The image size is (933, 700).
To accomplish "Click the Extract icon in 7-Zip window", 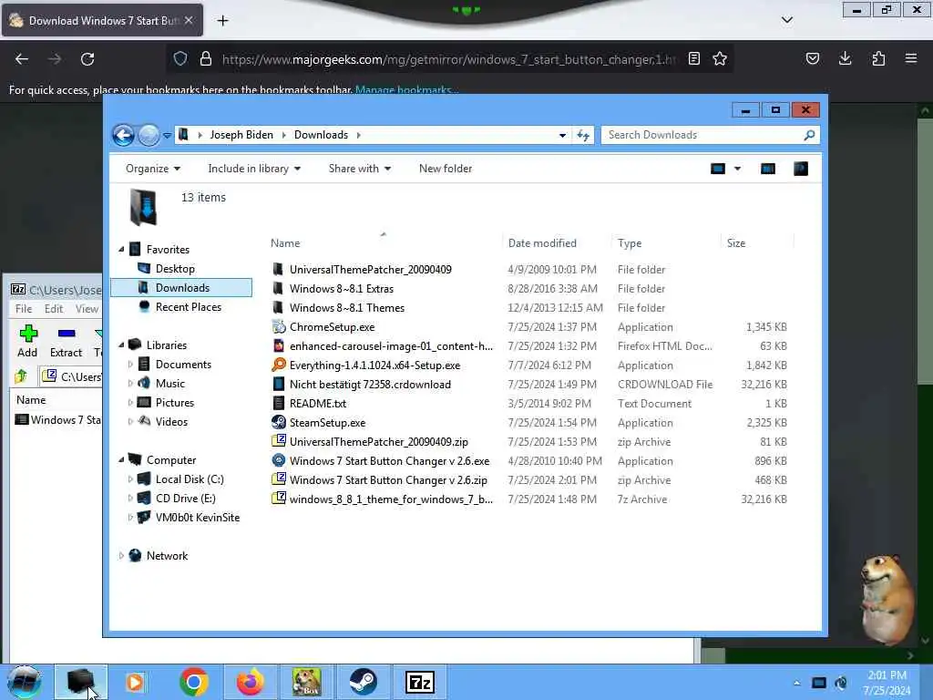I will (66, 341).
